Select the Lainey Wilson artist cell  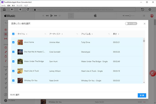pyautogui.click(x=55, y=71)
